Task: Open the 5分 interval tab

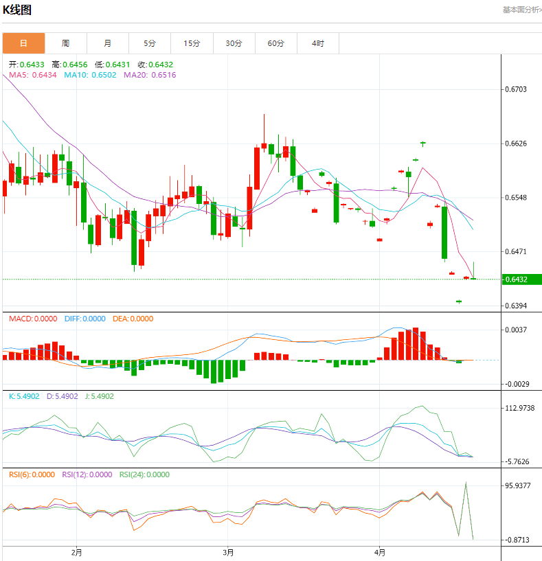Action: pyautogui.click(x=150, y=43)
